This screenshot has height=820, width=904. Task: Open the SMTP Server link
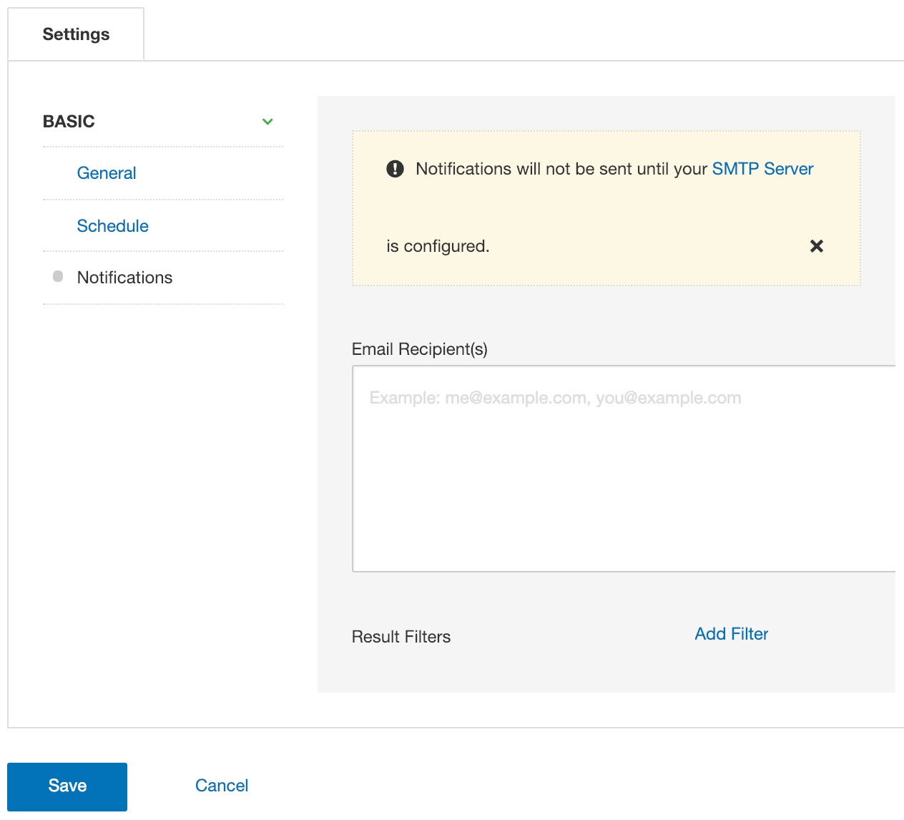[762, 169]
